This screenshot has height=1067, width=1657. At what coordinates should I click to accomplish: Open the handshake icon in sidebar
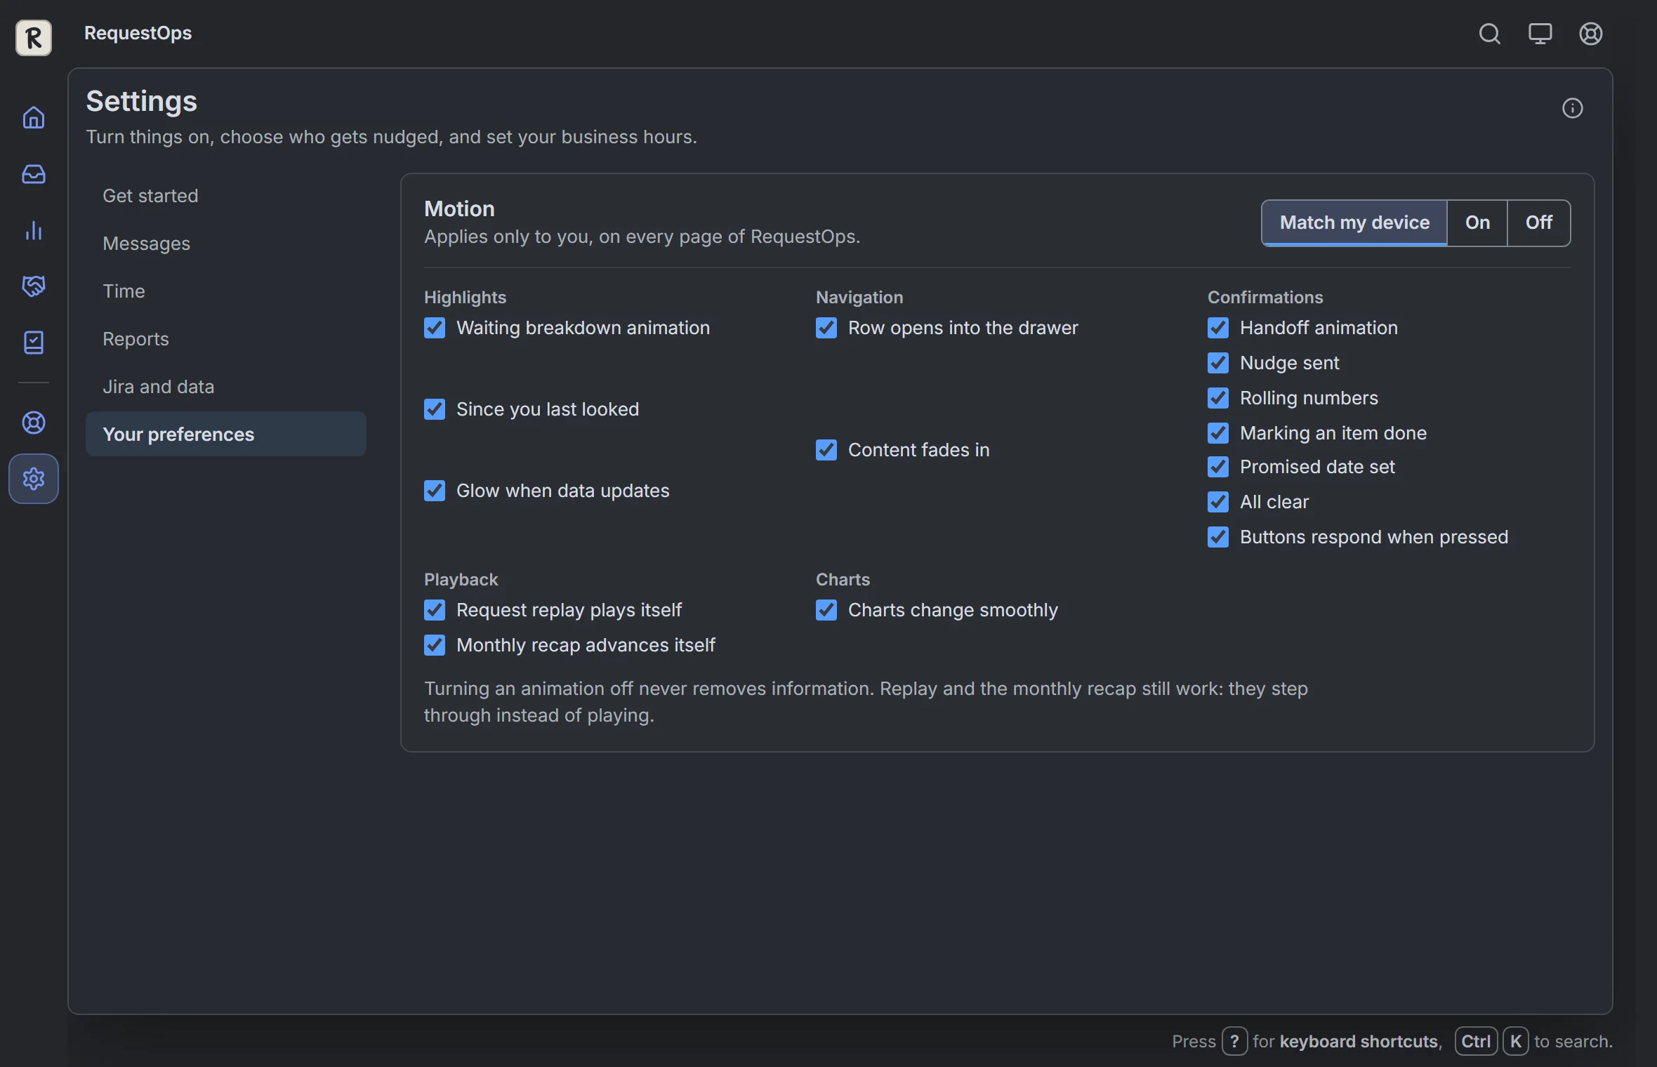tap(34, 286)
